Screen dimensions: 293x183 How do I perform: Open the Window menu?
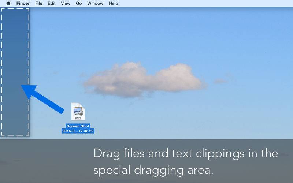tap(95, 3)
